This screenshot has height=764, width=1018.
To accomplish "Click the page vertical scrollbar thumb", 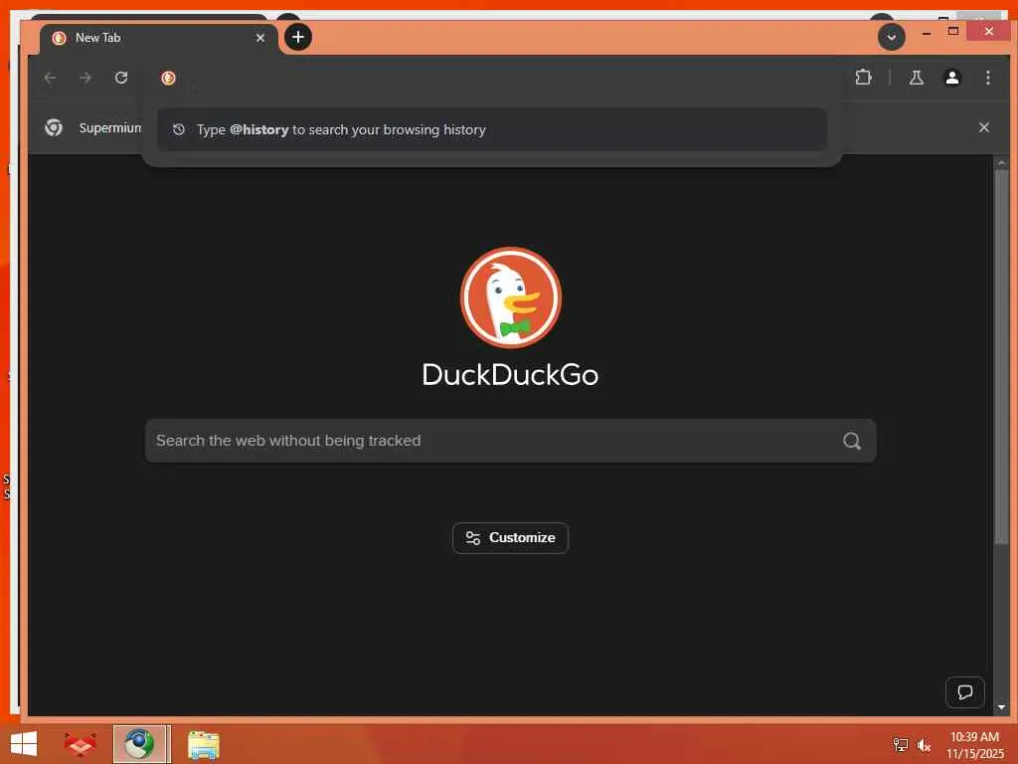I will pos(1001,357).
